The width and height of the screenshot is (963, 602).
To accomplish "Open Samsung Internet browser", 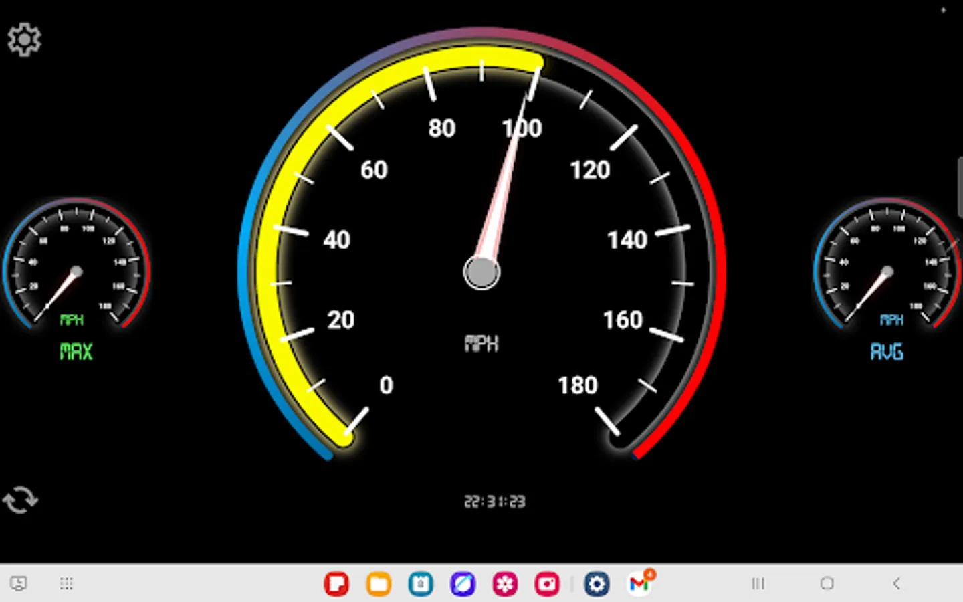I will (463, 583).
